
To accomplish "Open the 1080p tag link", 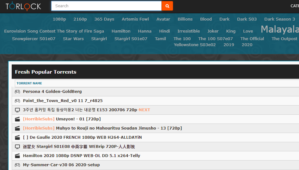I will 59,19.
